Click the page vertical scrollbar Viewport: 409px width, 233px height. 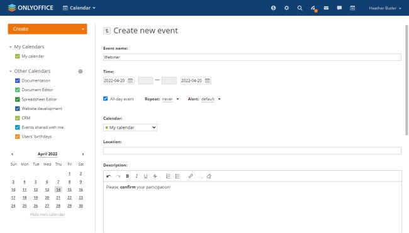406,80
